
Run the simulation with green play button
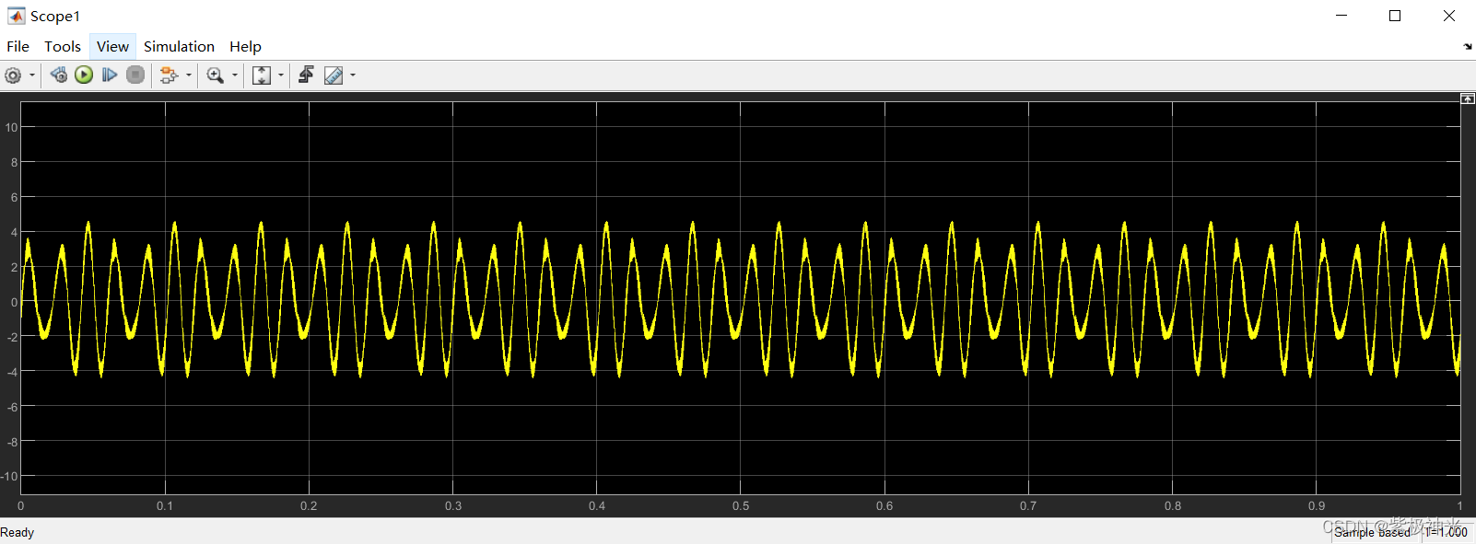coord(84,75)
